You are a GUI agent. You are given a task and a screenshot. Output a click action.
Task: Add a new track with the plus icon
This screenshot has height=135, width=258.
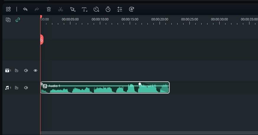tap(8, 20)
